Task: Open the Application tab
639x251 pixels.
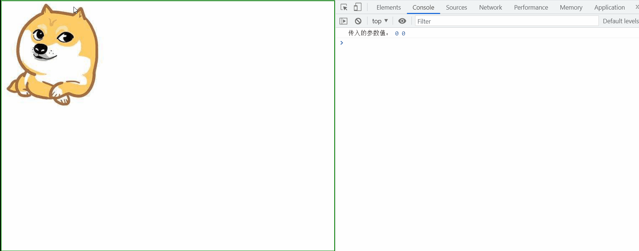Action: [609, 7]
